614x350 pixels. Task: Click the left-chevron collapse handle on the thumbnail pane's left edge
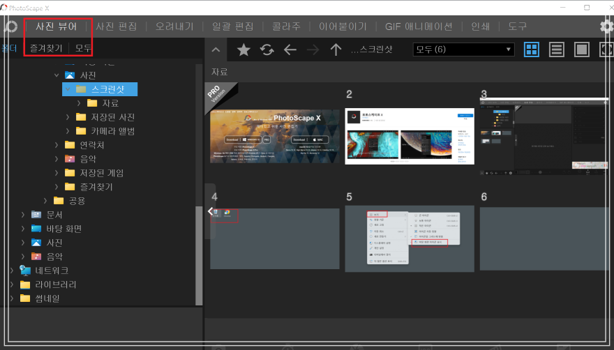click(210, 211)
